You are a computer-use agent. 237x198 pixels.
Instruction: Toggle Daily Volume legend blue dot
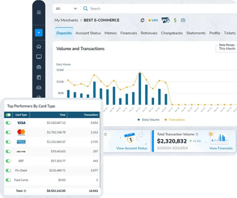pos(139,120)
